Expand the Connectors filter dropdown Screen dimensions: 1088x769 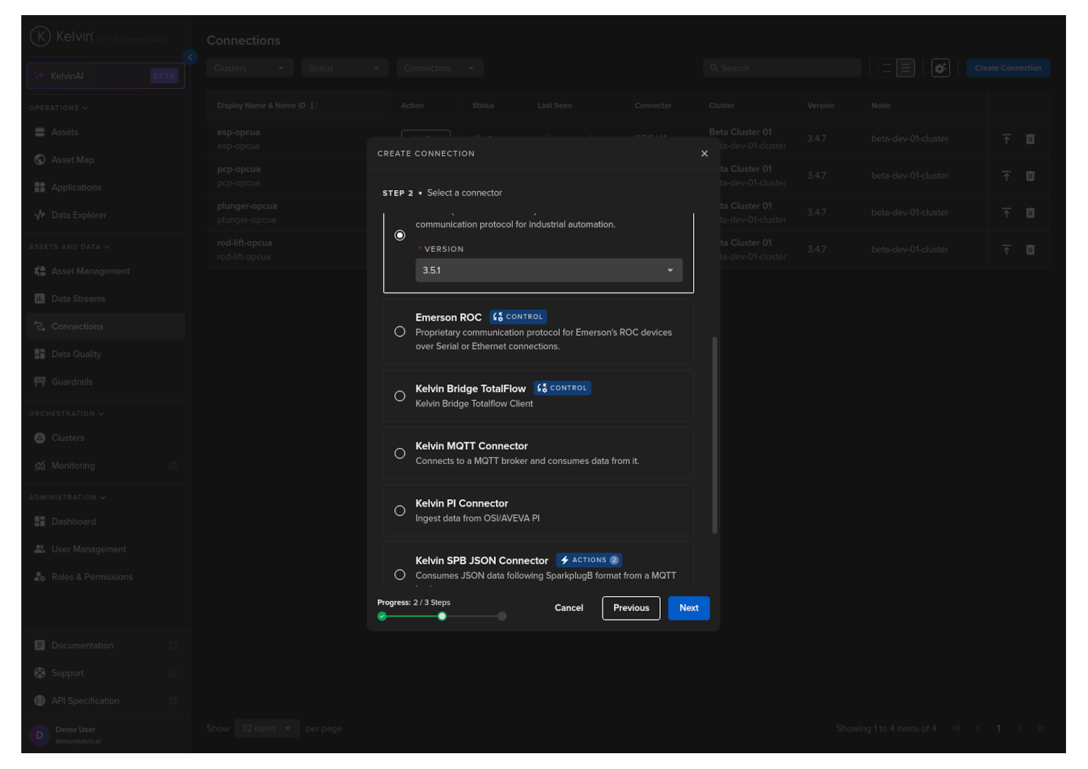(439, 68)
